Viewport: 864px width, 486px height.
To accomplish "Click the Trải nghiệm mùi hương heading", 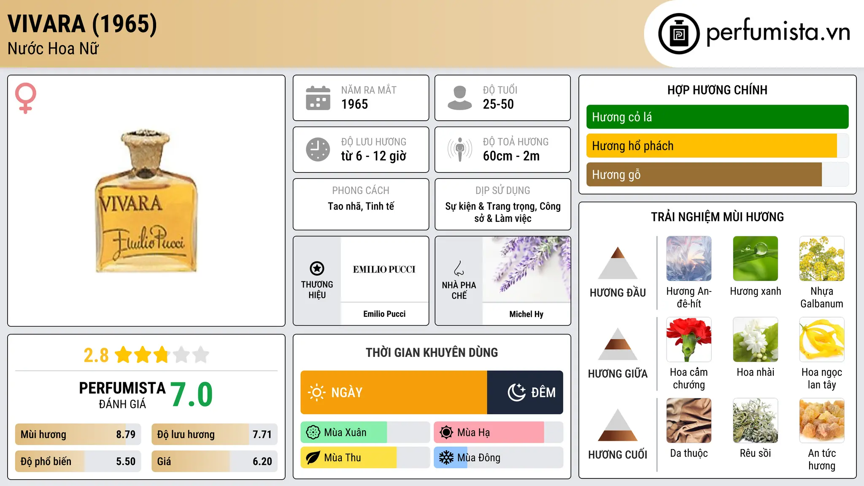I will pyautogui.click(x=717, y=217).
